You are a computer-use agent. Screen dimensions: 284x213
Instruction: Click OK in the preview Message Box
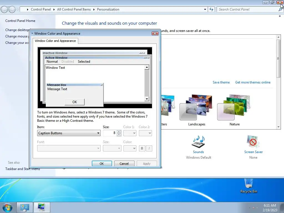[x=75, y=102]
